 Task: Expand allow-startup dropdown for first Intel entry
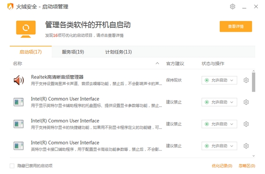tap(219, 102)
